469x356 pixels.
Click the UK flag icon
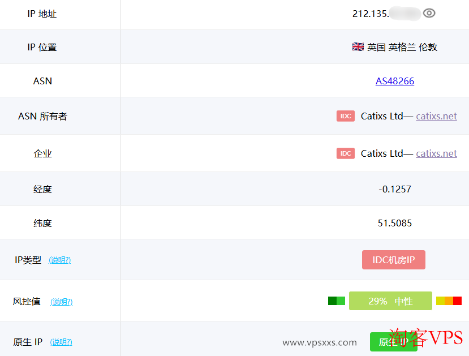click(358, 47)
